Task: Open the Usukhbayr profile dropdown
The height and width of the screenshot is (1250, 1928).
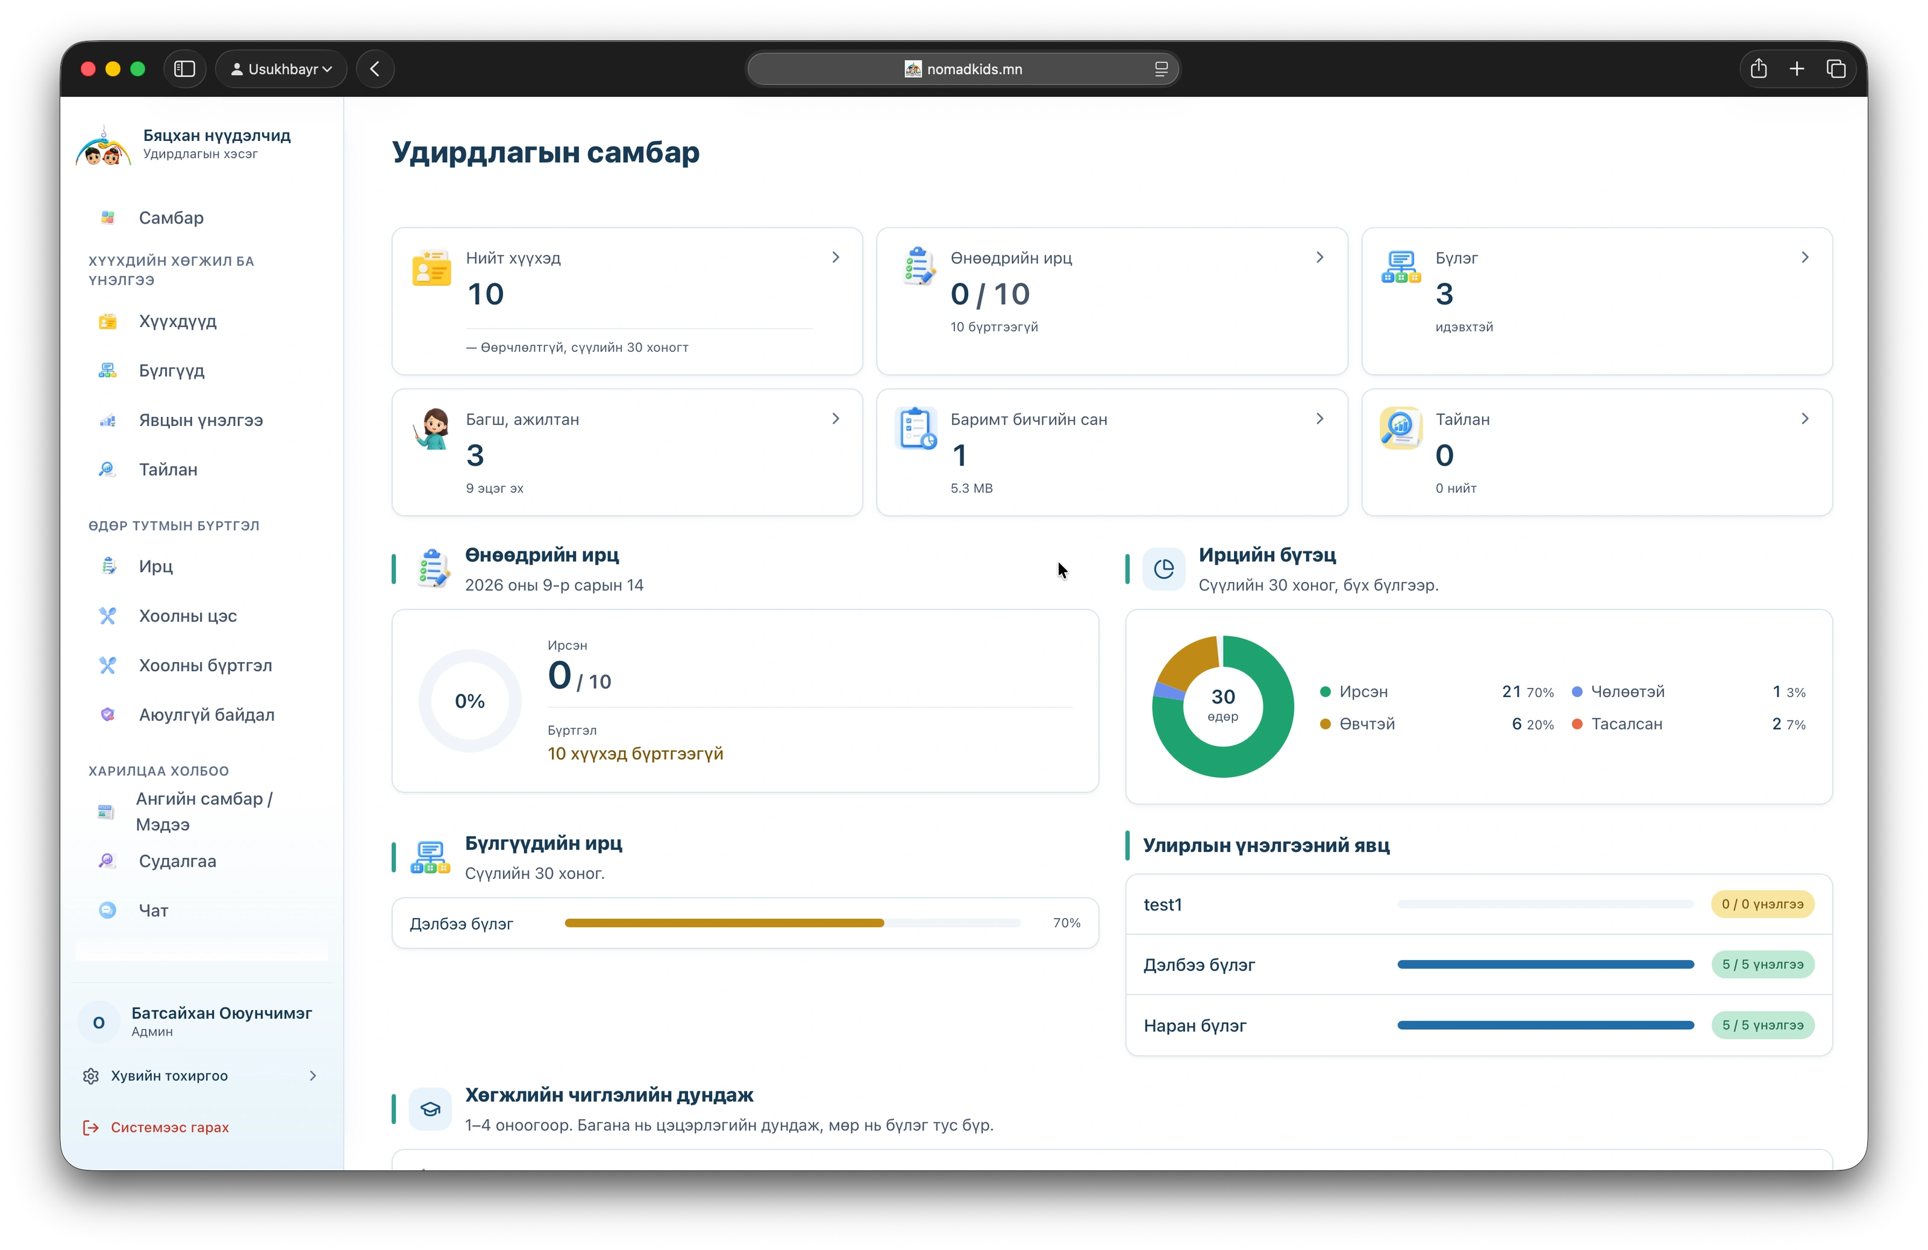Action: point(281,69)
